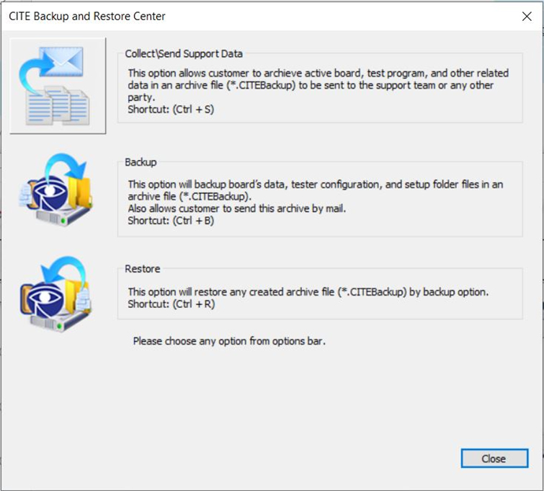Start the Restore option icon
Image resolution: width=544 pixels, height=491 pixels.
(55, 294)
